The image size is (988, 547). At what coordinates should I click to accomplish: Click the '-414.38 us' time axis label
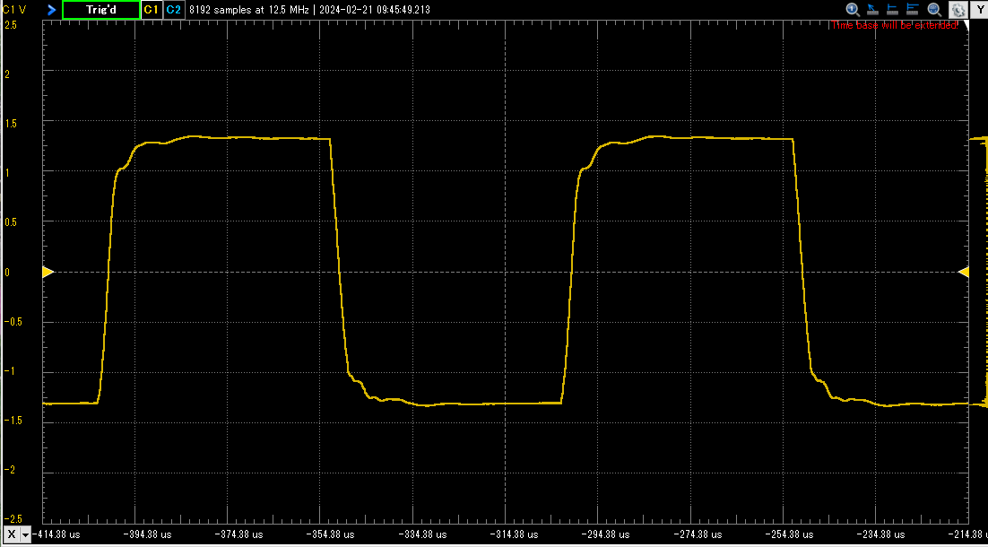(56, 534)
